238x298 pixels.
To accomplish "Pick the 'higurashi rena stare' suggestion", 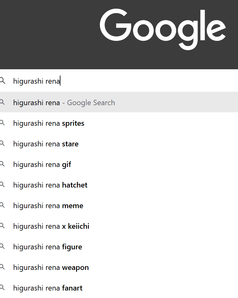I will tap(119, 144).
